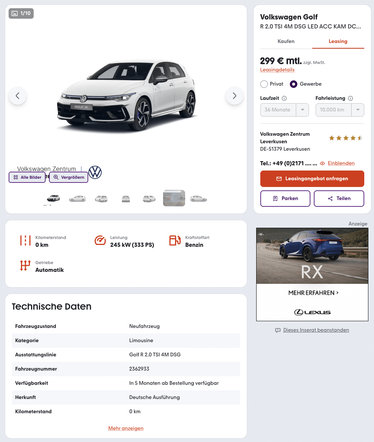Click the fuel pump Kraftstoffart icon
Image resolution: width=374 pixels, height=442 pixels.
[175, 240]
